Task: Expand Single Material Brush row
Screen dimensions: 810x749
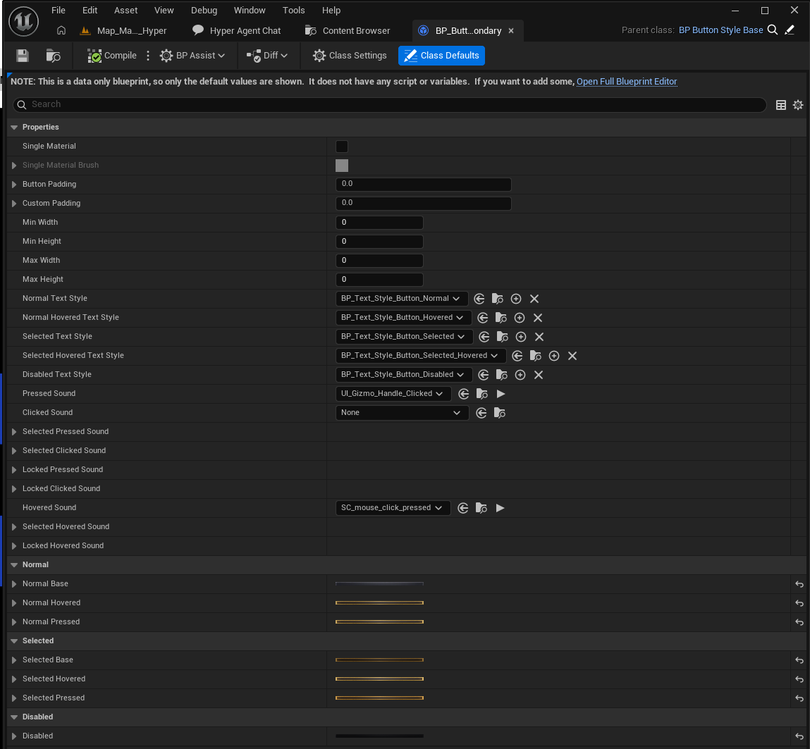Action: [x=15, y=166]
